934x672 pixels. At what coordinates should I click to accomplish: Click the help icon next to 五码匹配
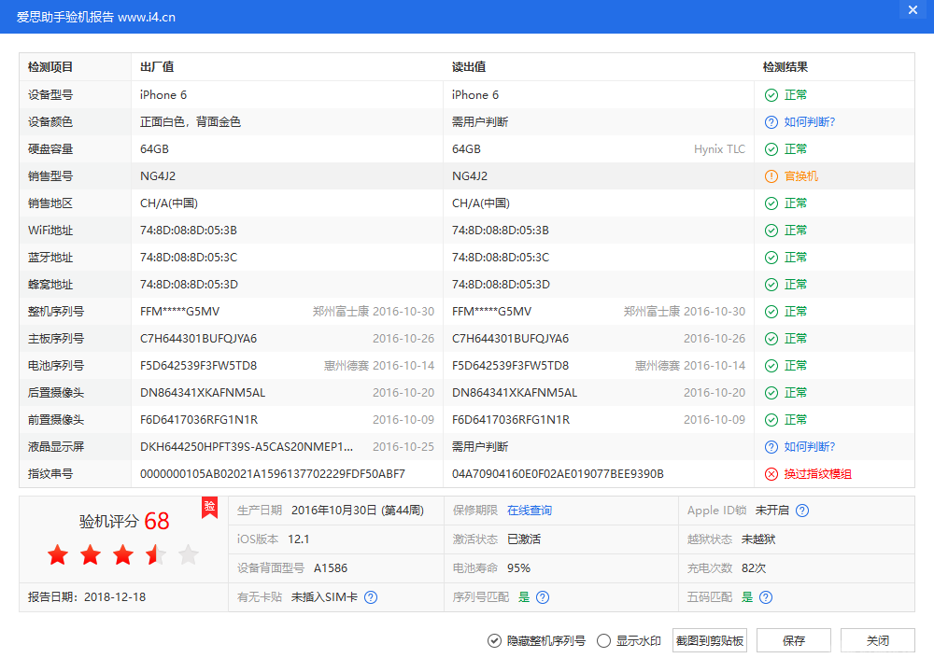(x=766, y=597)
